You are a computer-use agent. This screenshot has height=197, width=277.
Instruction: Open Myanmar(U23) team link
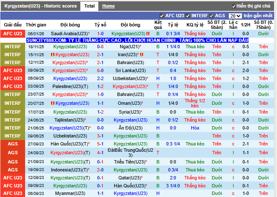point(70,193)
